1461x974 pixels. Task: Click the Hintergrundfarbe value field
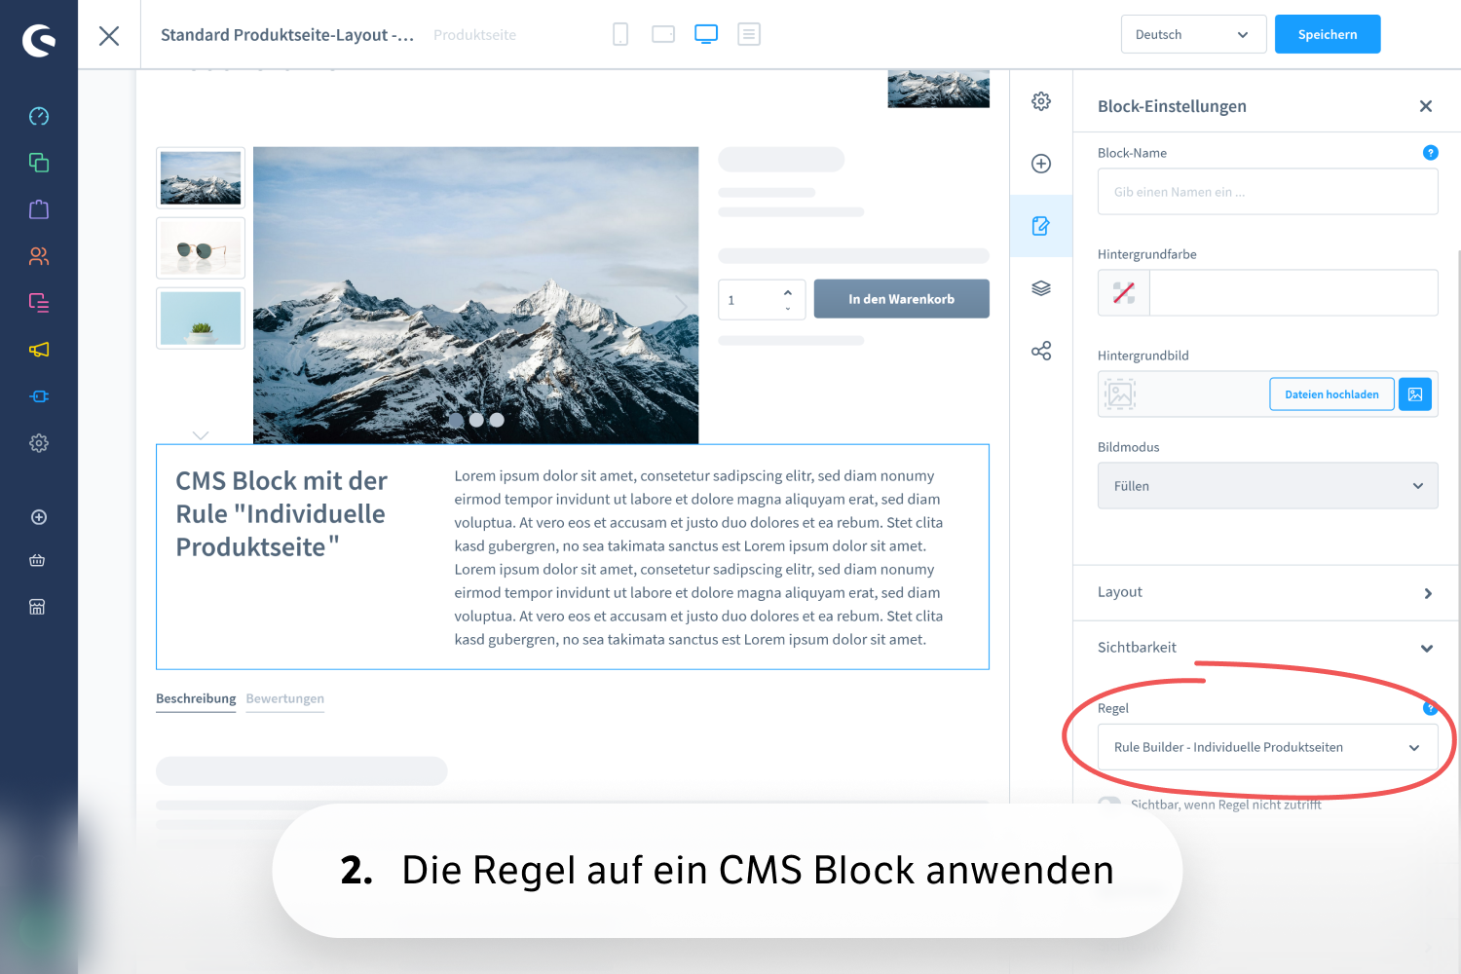[x=1293, y=293]
